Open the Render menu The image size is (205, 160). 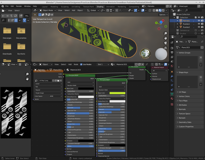(x=19, y=6)
